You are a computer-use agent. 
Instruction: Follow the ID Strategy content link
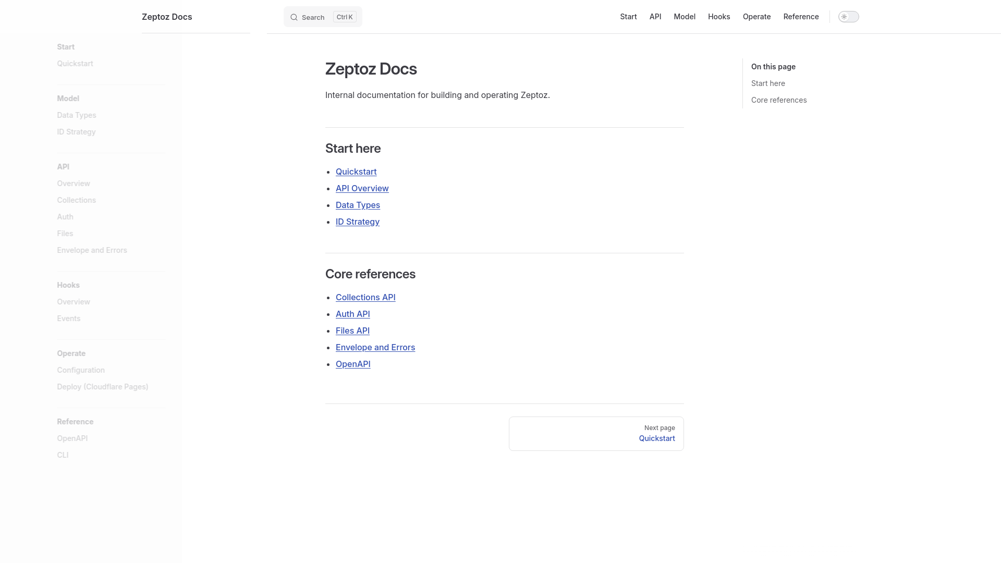pyautogui.click(x=358, y=222)
